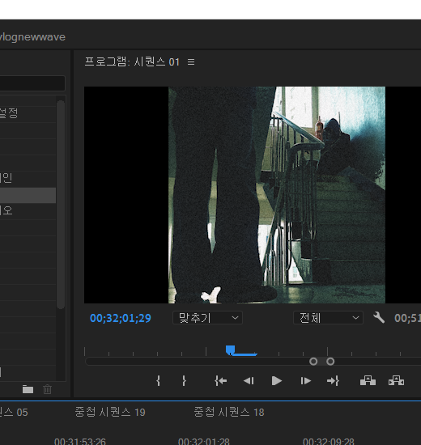
Task: Open Program monitor settings wrench
Action: [x=379, y=318]
